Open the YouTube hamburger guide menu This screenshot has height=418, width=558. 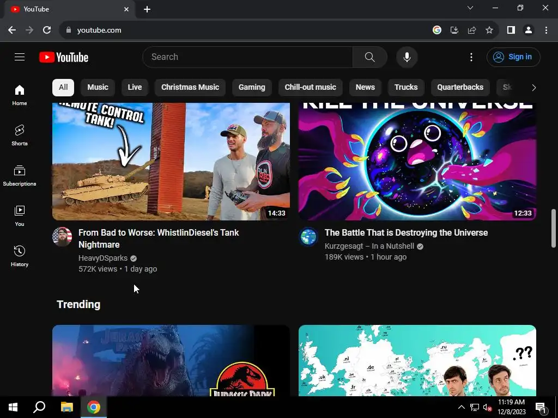[x=20, y=57]
